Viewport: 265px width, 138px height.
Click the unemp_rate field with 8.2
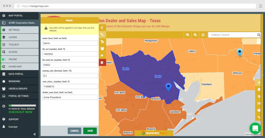pos(70,76)
